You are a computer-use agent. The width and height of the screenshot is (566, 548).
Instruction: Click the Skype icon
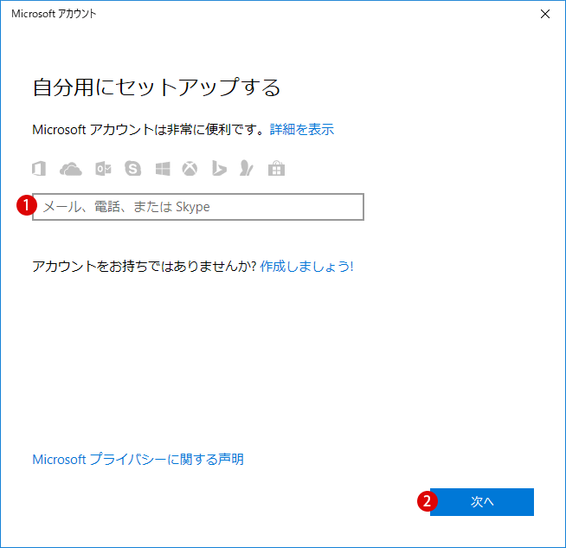click(x=132, y=169)
